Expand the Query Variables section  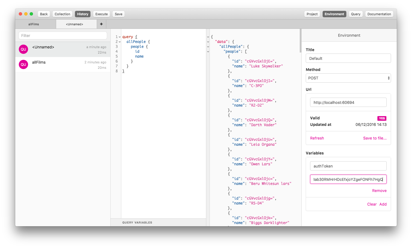click(x=137, y=222)
